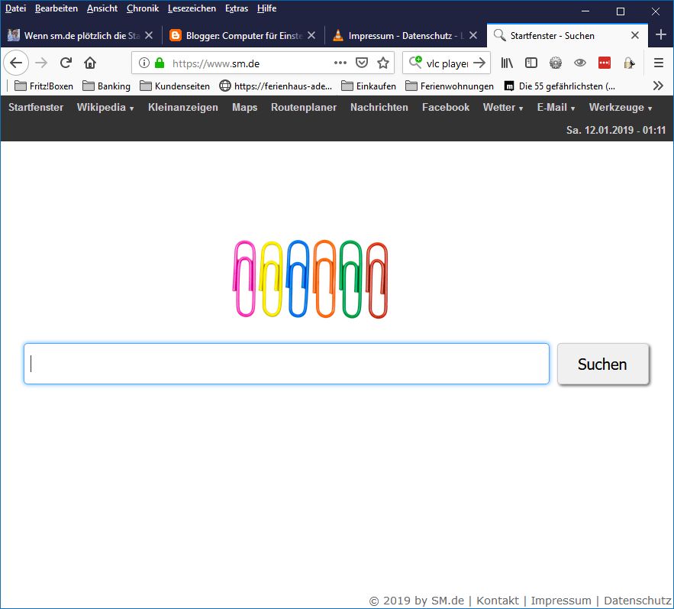Open Die 55 gefährlichsten bookmark

[x=560, y=86]
